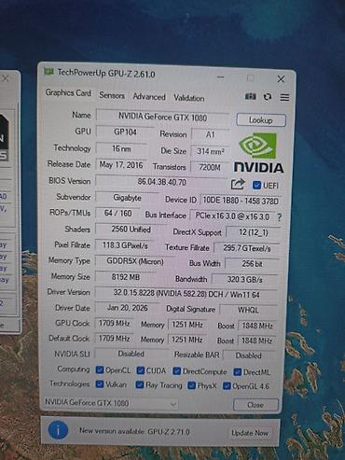Open the GPU selection dropdown at bottom
Screen dimensions: 345x460
[x=111, y=403]
